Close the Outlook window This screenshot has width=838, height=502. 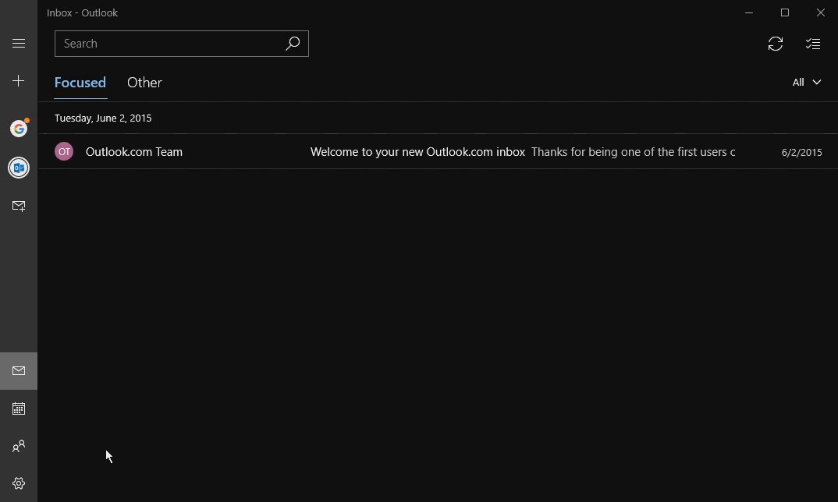coord(820,12)
